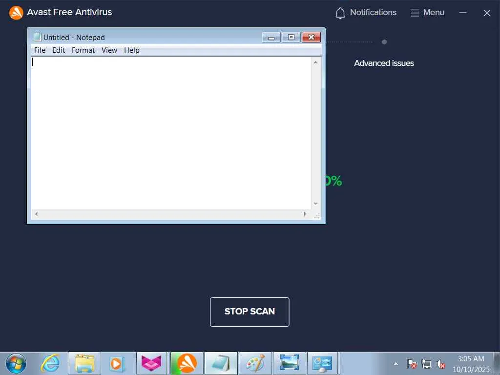Image resolution: width=500 pixels, height=375 pixels.
Task: Click the muted volume tray icon
Action: [x=440, y=364]
